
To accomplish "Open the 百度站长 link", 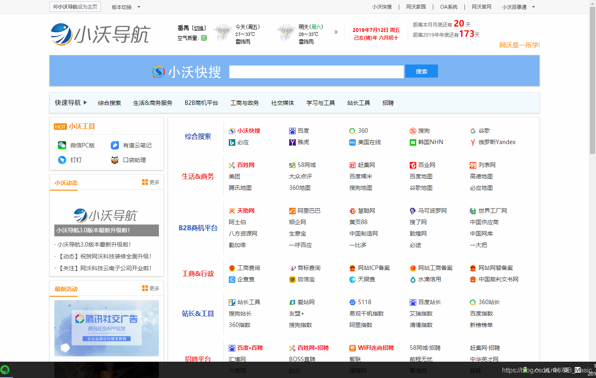I will coord(429,302).
